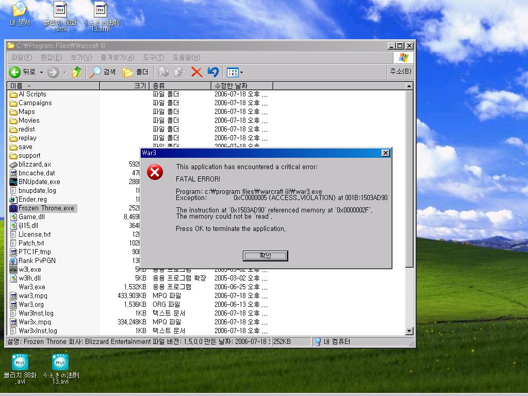The image size is (528, 396).
Task: Open the Search (검색) toolbar button
Action: click(103, 72)
